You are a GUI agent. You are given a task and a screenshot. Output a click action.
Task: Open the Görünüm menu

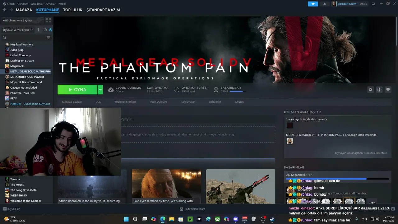[x=23, y=4]
